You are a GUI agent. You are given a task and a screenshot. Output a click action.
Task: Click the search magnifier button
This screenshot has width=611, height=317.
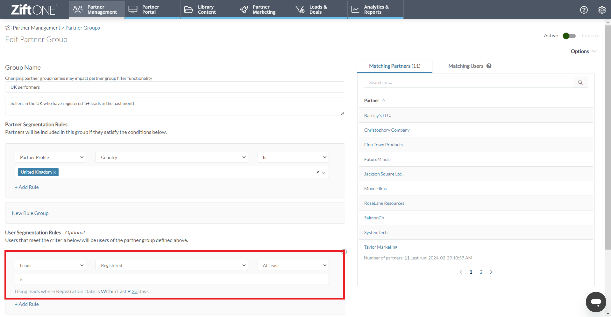[580, 82]
